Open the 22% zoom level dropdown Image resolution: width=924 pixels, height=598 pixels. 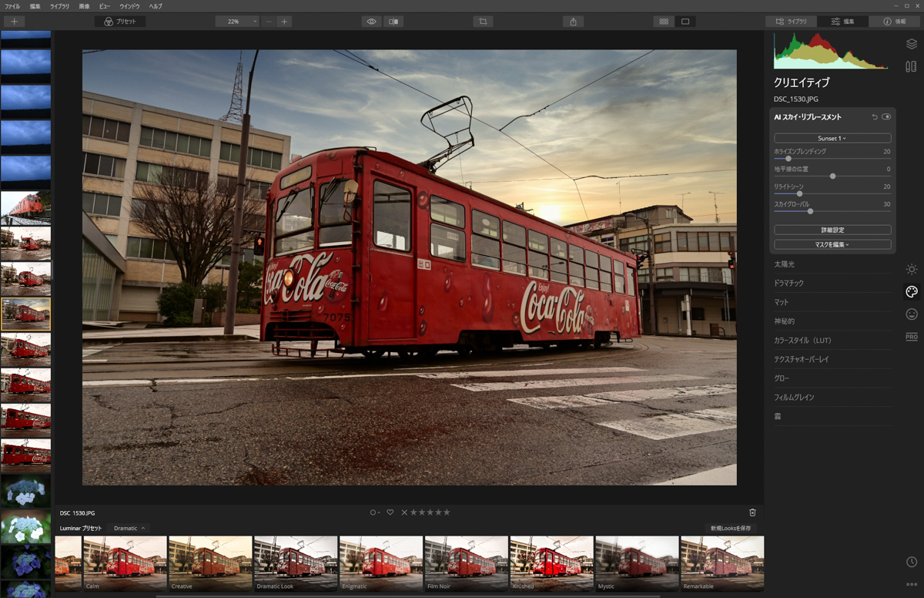pos(237,22)
